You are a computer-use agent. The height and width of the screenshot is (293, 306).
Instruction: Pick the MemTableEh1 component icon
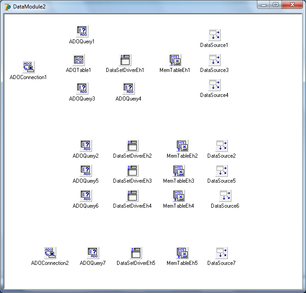coord(175,60)
